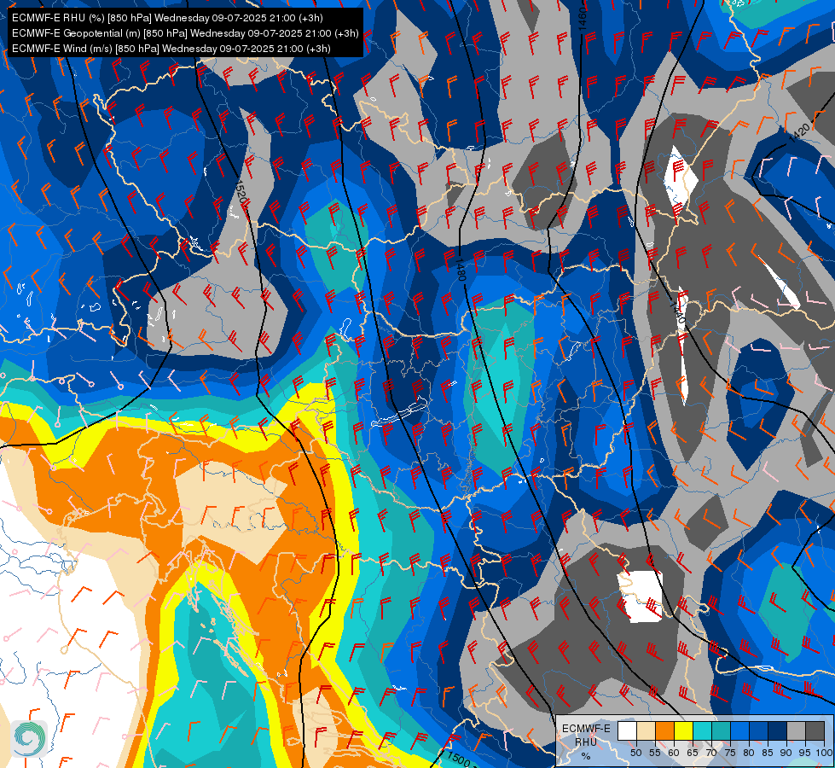
Task: Click the 1500 geopotential contour label
Action: (458, 759)
